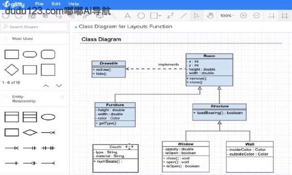The width and height of the screenshot is (292, 175).
Task: Open the 100% zoom level dropdown
Action: tap(227, 16)
